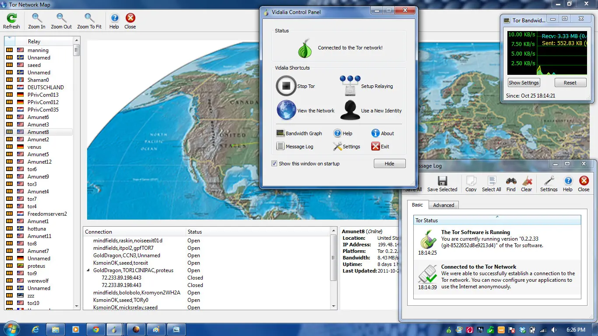Select 'The Tor Software is Running' log entry
598x336 pixels.
click(x=497, y=242)
